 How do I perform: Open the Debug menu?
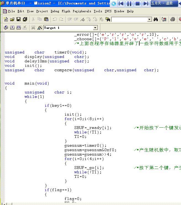tap(55, 11)
